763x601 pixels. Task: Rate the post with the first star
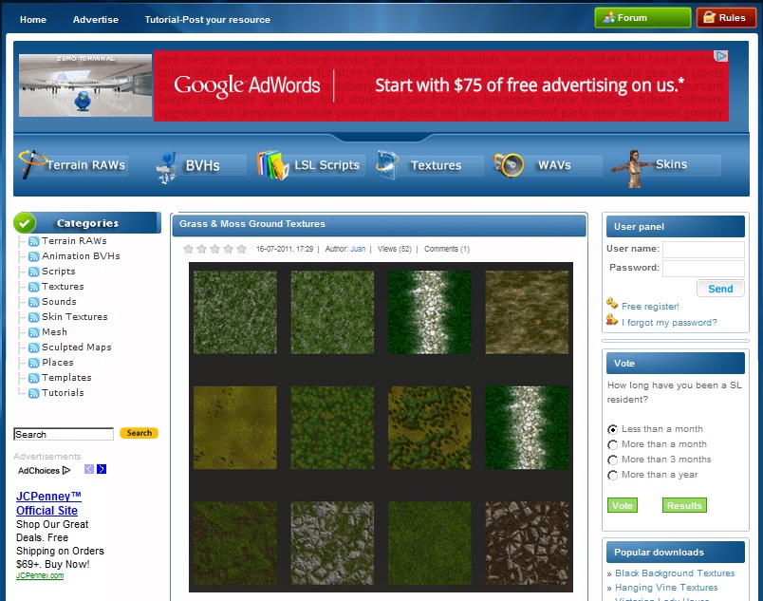point(188,249)
